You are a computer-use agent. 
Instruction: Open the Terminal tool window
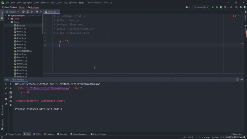click(x=62, y=134)
